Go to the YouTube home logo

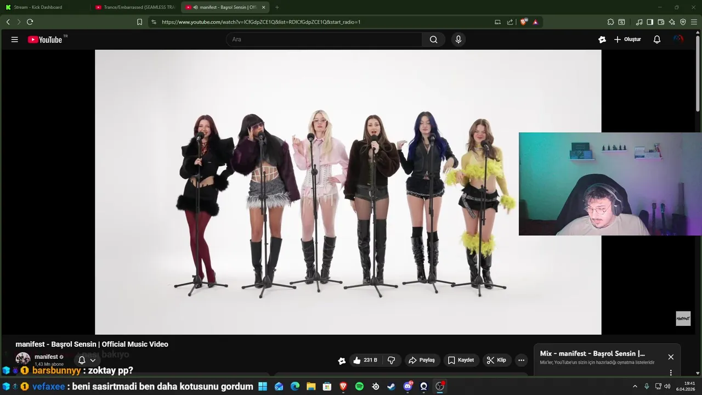(x=45, y=39)
